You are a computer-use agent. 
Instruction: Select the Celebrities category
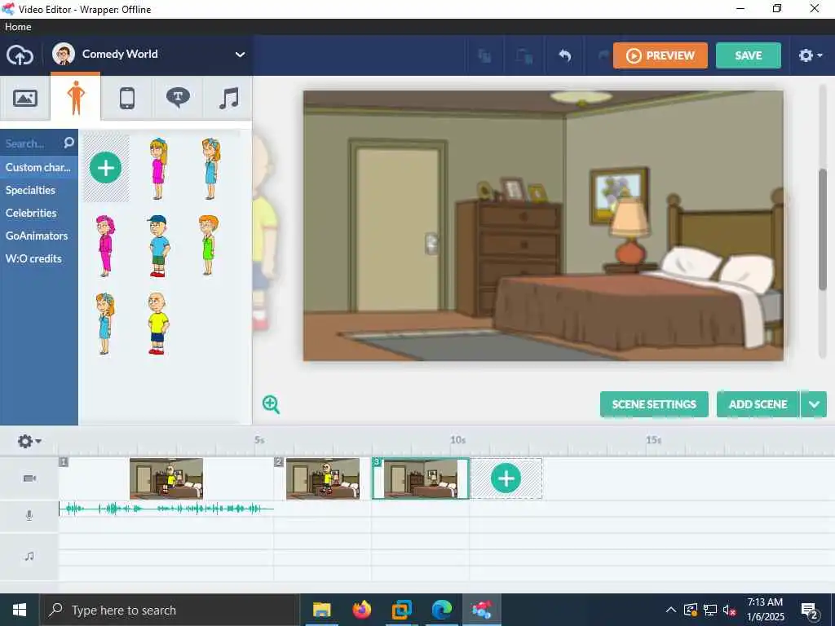pyautogui.click(x=31, y=213)
